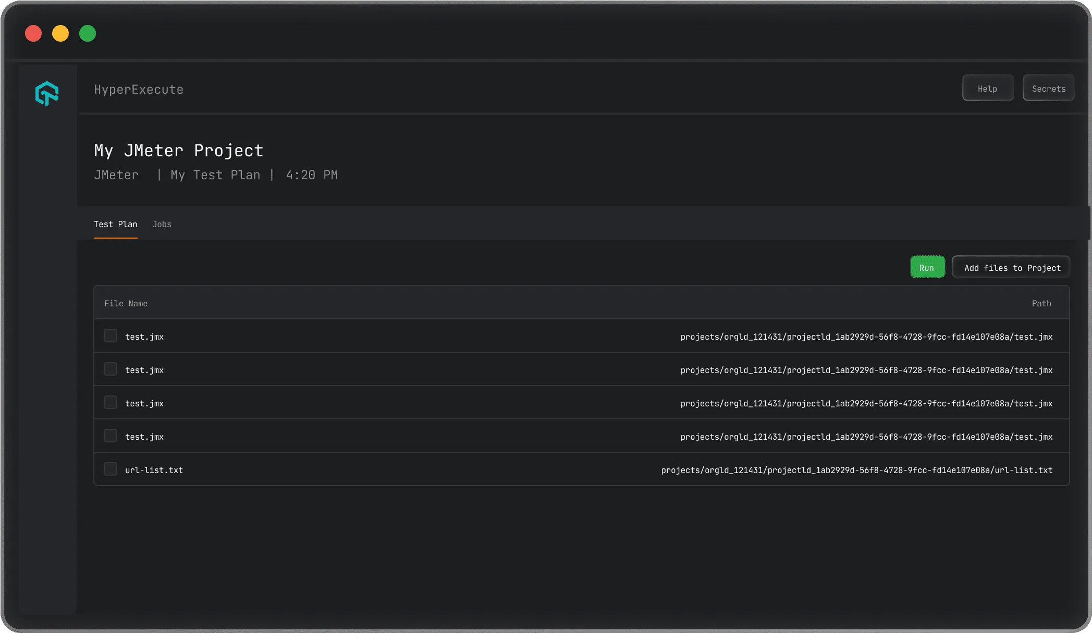This screenshot has height=633, width=1092.
Task: Open the Help button
Action: click(988, 88)
